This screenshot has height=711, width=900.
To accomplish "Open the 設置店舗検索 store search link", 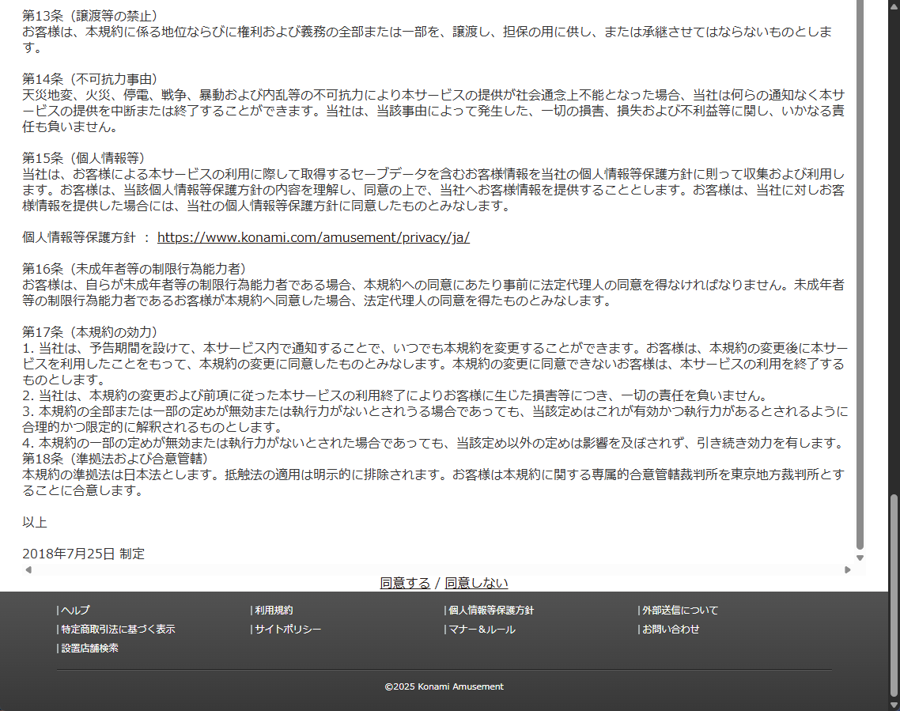I will tap(89, 649).
